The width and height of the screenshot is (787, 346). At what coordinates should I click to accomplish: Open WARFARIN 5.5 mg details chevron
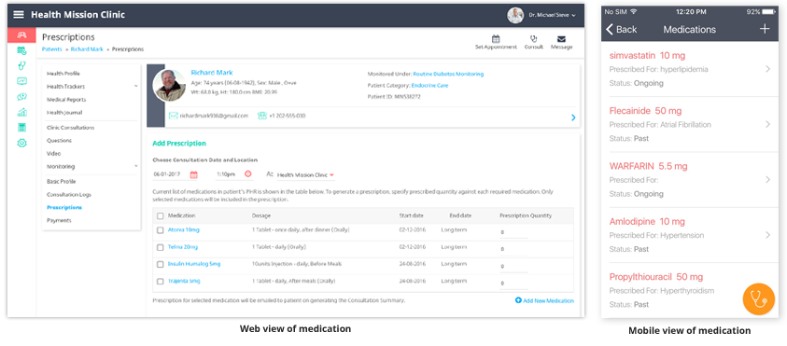pyautogui.click(x=768, y=179)
